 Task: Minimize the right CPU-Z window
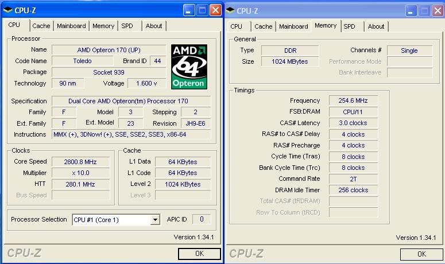click(411, 11)
